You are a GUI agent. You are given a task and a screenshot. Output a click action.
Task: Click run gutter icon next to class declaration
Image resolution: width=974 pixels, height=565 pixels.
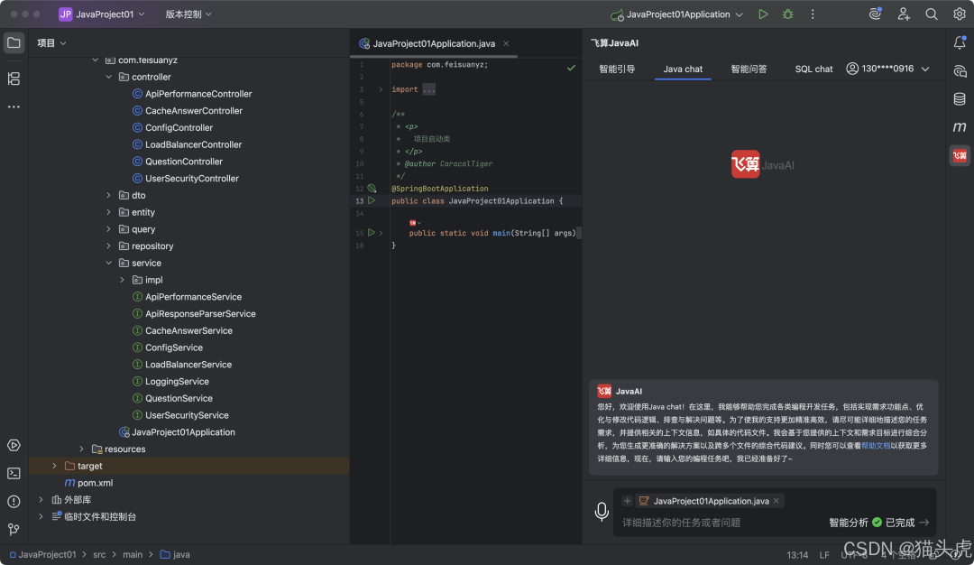pyautogui.click(x=372, y=200)
